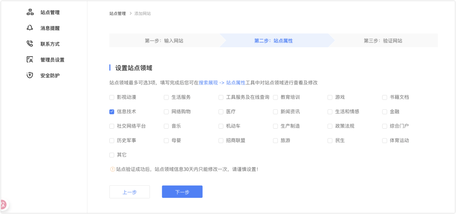Click the 站点管理 sidebar icon

30,12
